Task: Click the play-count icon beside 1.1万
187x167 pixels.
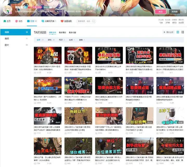Action: 35,73
